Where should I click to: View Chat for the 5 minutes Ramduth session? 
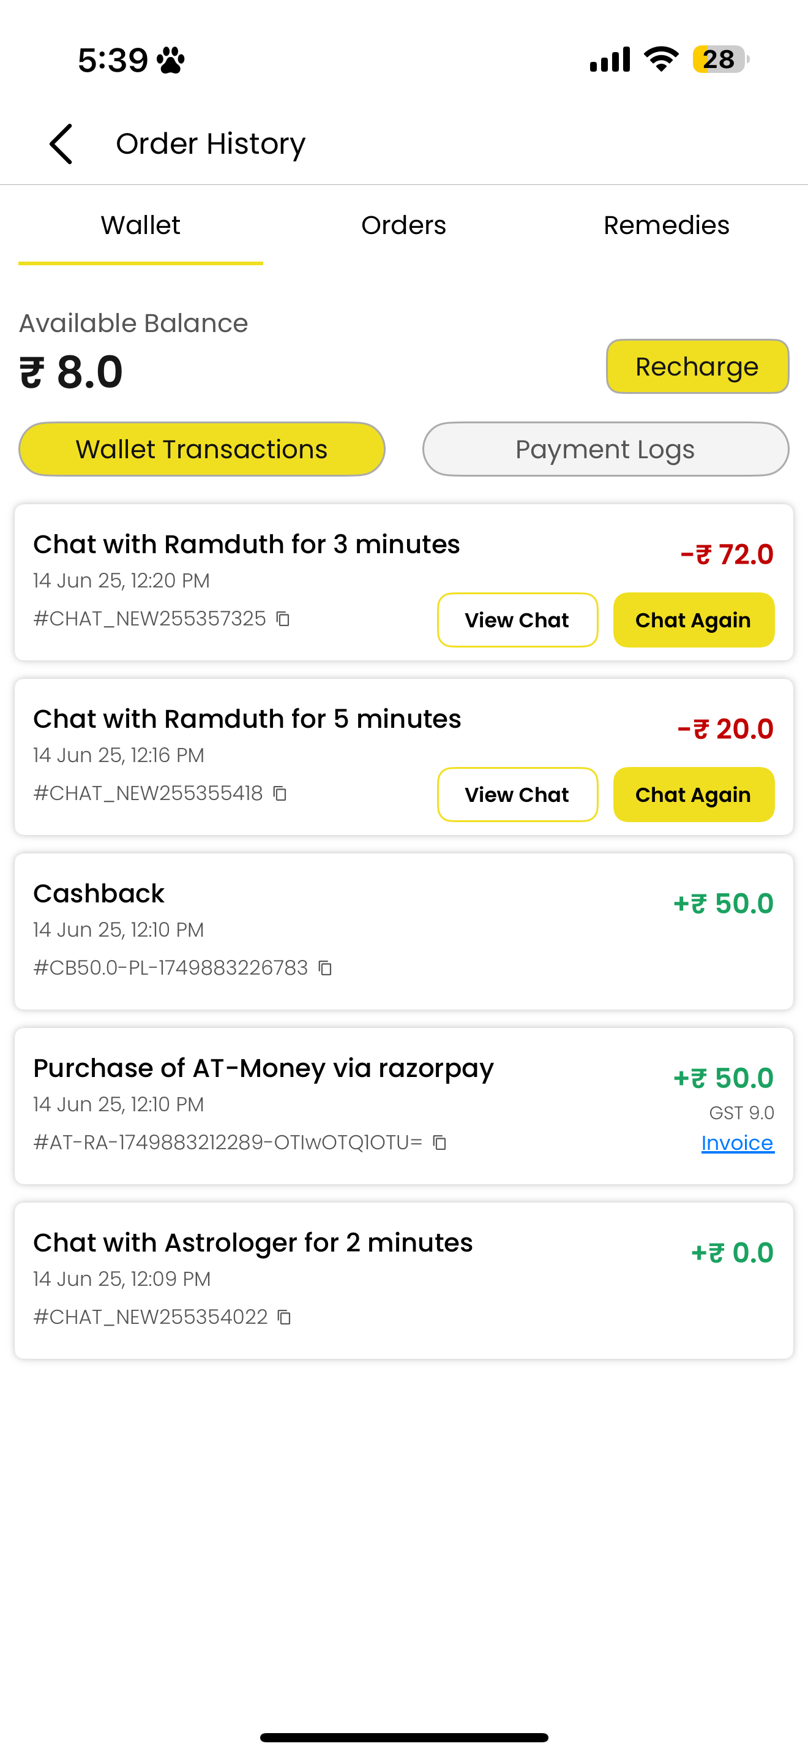[517, 795]
